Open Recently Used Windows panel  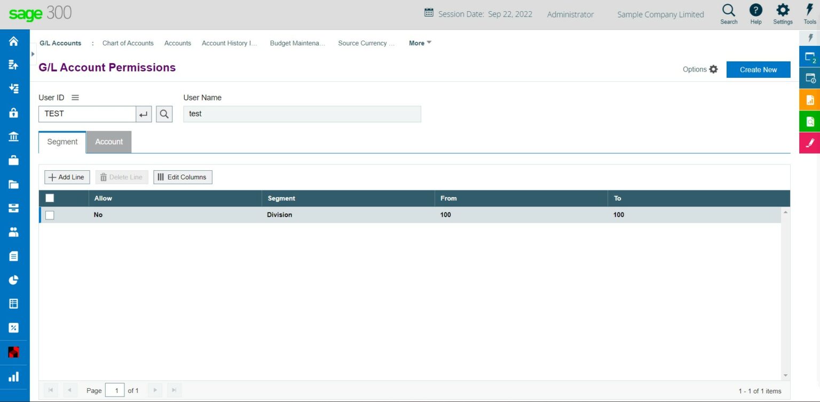810,78
